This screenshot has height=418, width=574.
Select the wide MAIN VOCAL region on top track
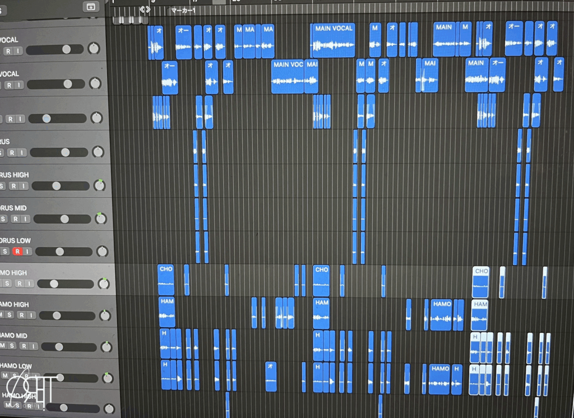[334, 40]
